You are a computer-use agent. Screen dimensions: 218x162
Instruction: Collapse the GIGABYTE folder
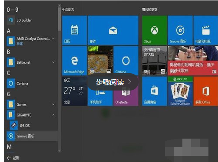point(53,115)
